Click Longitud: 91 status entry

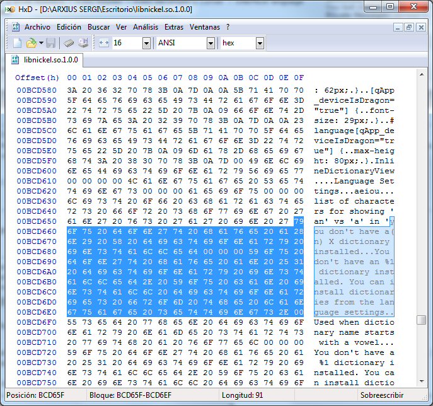tap(242, 395)
